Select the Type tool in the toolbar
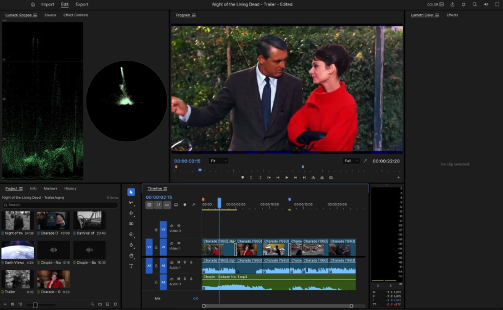The image size is (503, 310). [131, 266]
